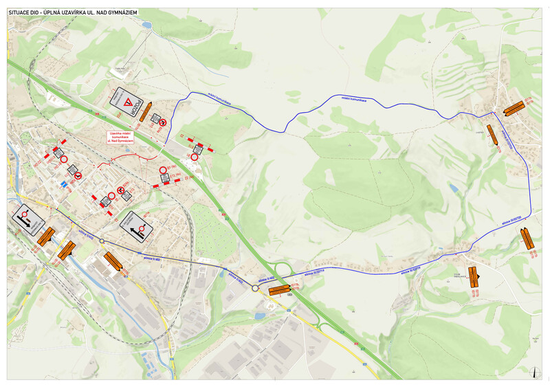Screen dimensions: 550x387
Task: Click the roundabout circle at the highway interchange
Action: pyautogui.click(x=255, y=288)
